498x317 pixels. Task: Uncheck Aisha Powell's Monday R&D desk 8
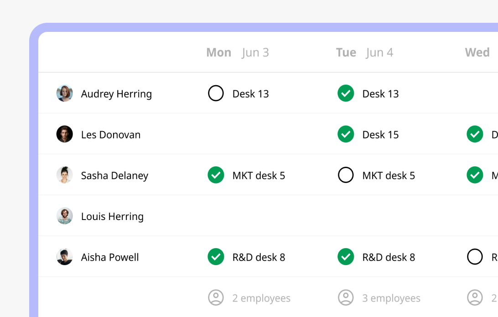click(216, 257)
